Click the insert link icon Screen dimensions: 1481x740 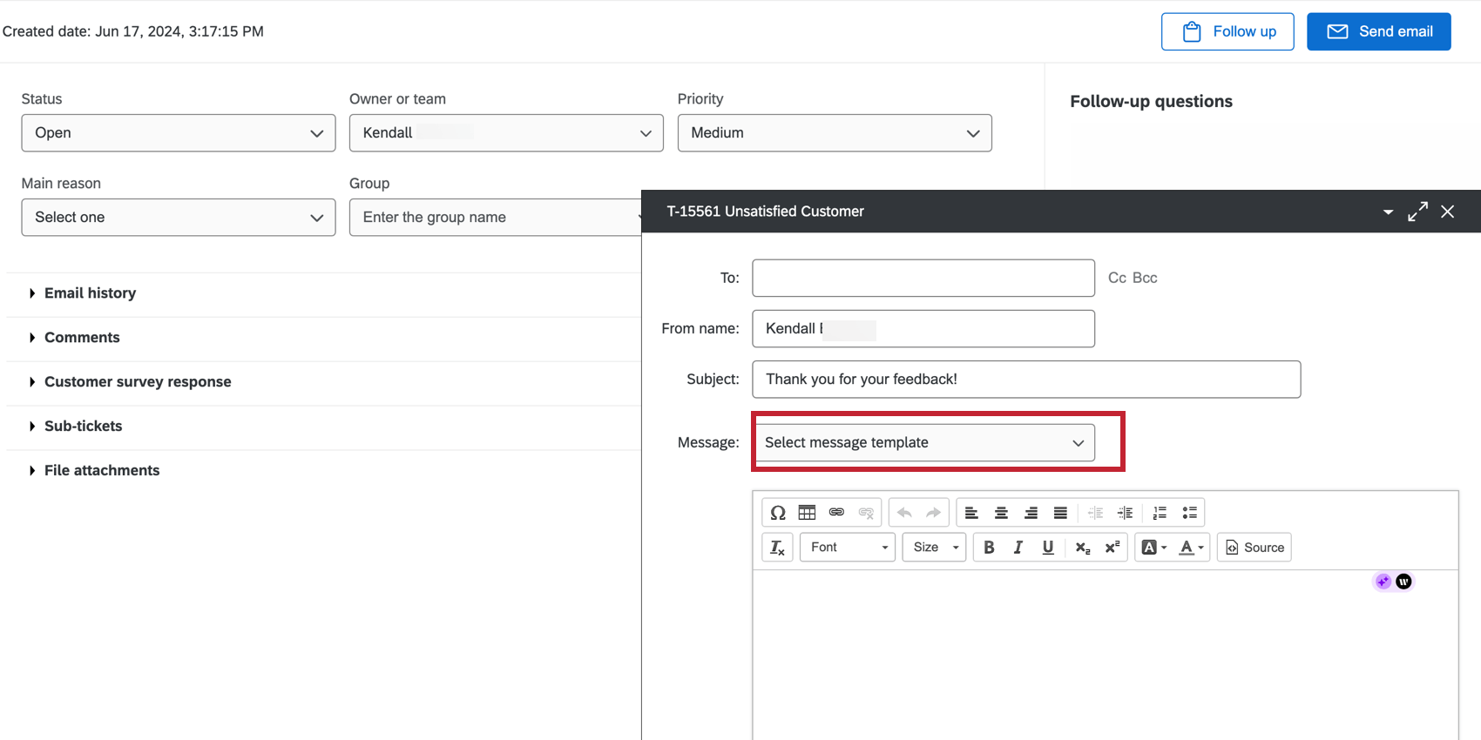tap(836, 513)
